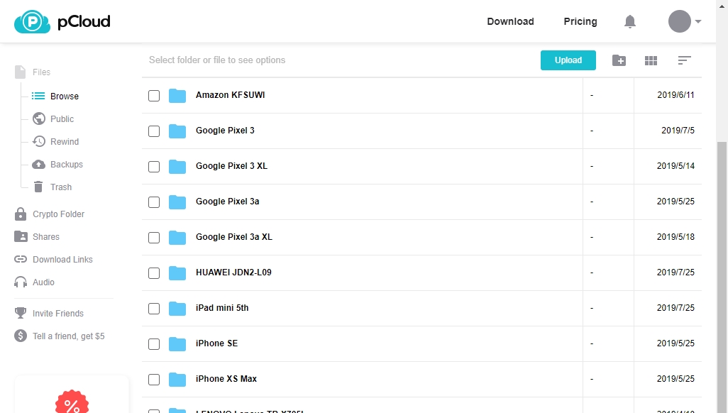Open the Download page link
The width and height of the screenshot is (728, 413).
(510, 21)
